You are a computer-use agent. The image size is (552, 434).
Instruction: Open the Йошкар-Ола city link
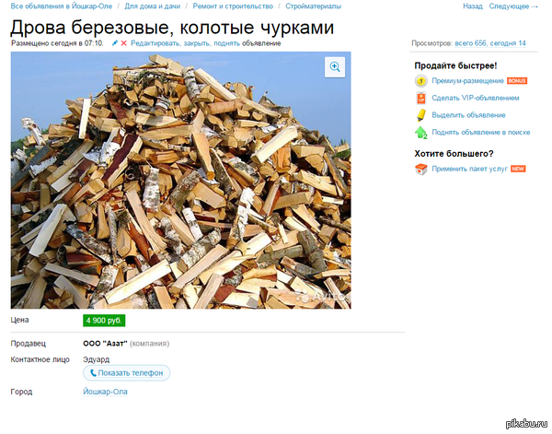(x=105, y=392)
